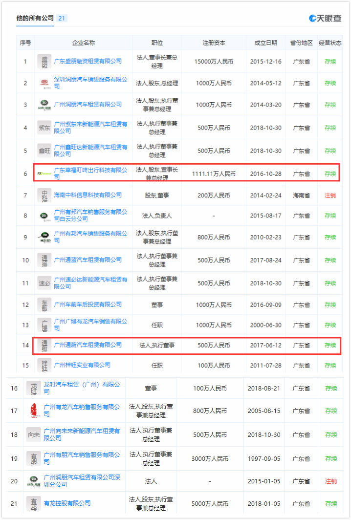Open 广州有朋汽车销售服务有限公司 link
The image size is (351, 520).
pyautogui.click(x=82, y=458)
